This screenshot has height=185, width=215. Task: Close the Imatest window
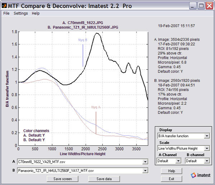click(x=209, y=6)
